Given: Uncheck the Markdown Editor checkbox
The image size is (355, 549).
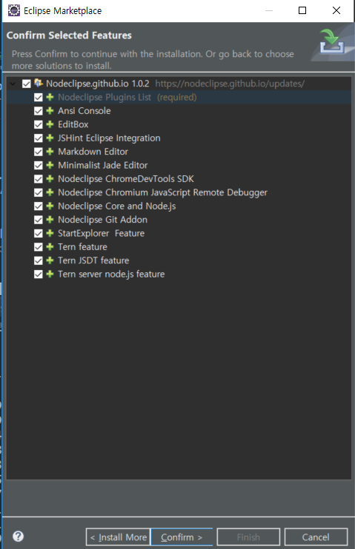Looking at the screenshot, I should 39,152.
